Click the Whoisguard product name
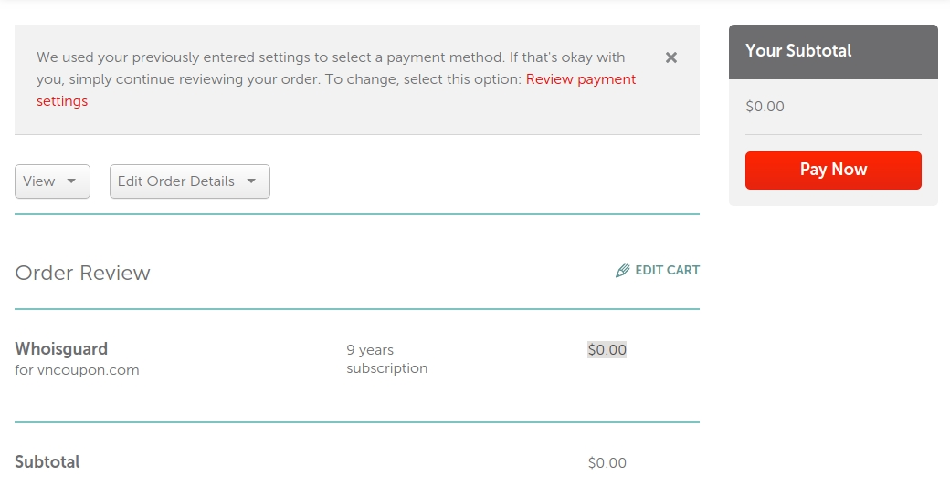 tap(61, 349)
